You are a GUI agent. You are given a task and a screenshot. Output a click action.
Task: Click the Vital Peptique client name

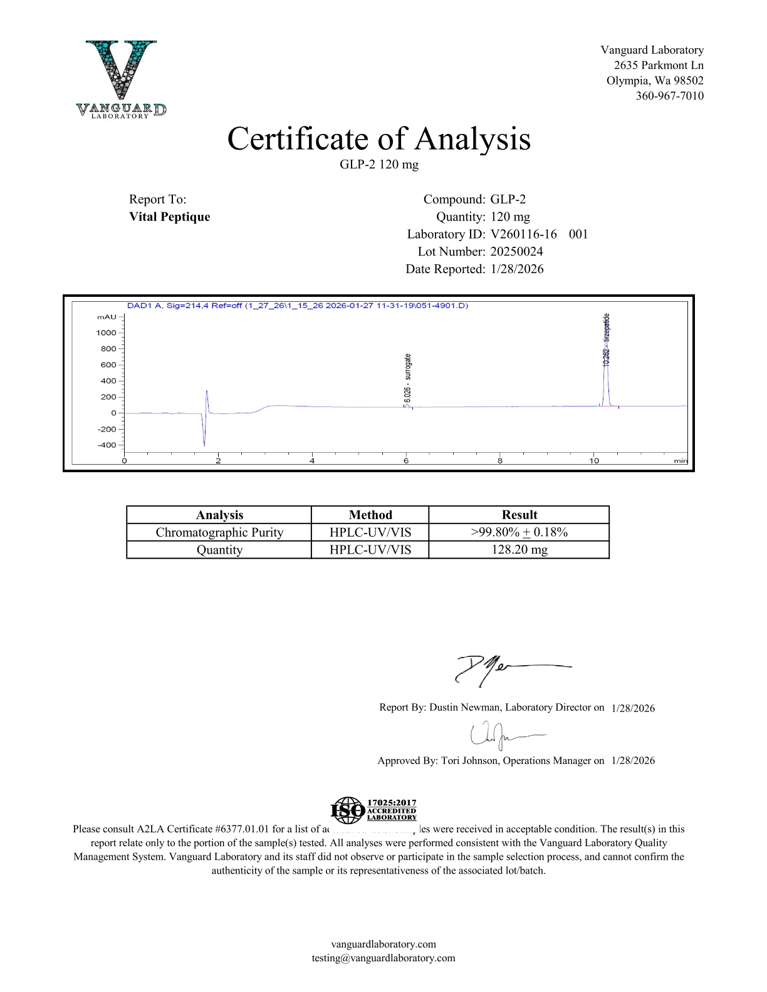coord(169,217)
